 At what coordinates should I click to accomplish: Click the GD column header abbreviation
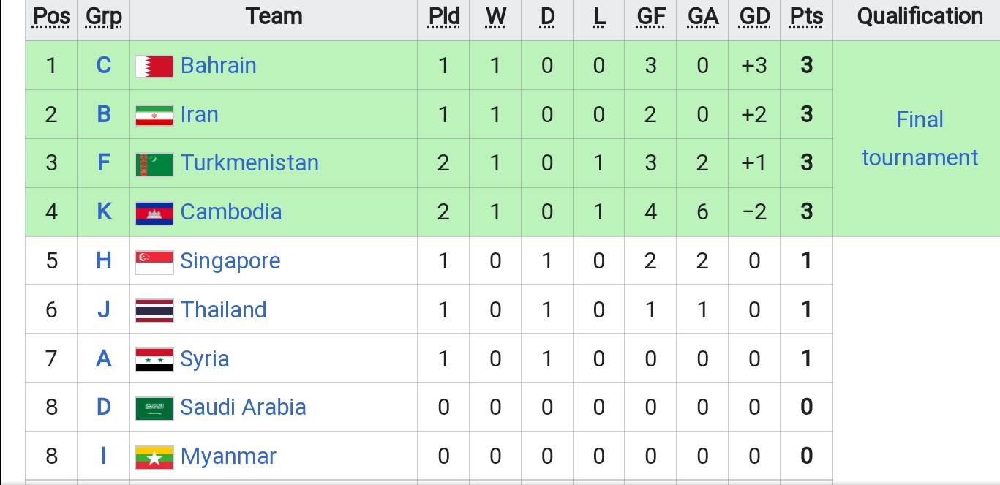(754, 16)
